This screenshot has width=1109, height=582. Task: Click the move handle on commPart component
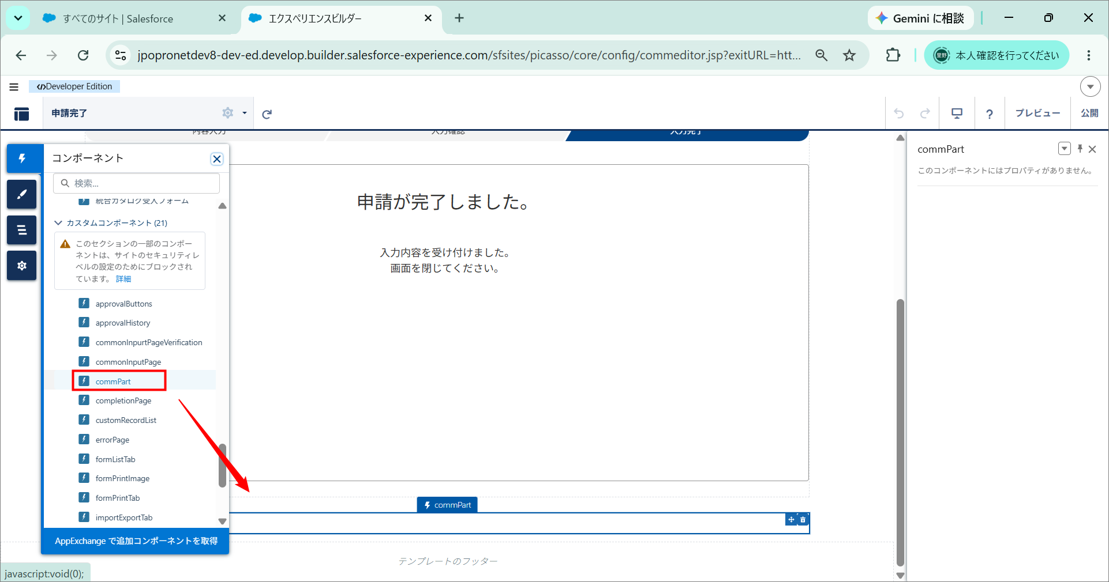[x=791, y=520]
